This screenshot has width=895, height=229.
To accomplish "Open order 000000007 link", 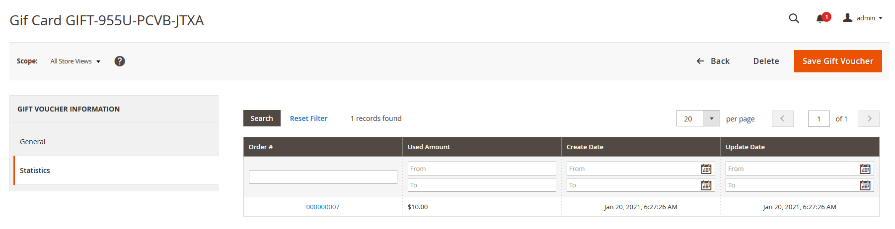I will (x=323, y=207).
